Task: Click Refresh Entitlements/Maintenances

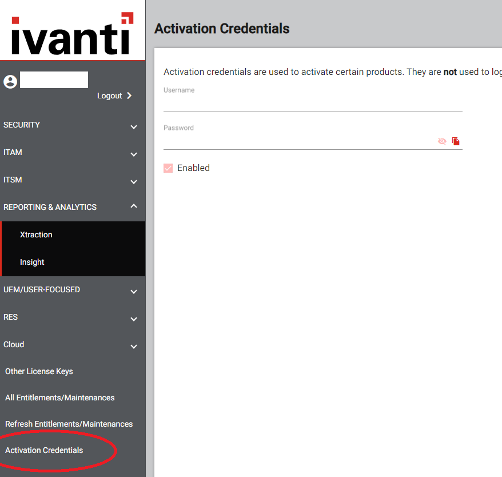Action: (69, 424)
